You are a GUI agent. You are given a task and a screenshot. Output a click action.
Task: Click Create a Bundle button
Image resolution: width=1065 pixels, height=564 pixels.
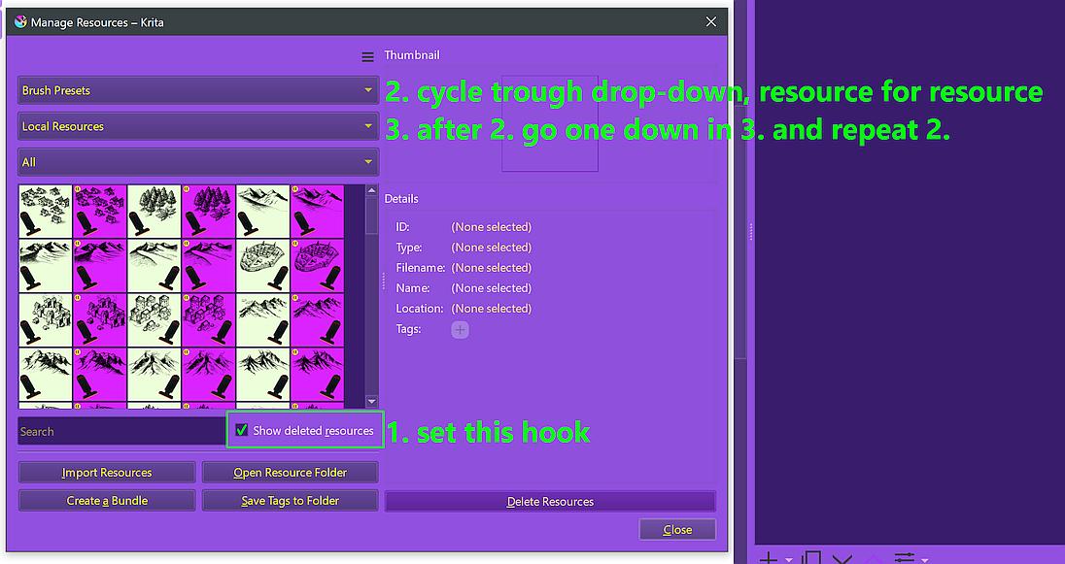click(107, 500)
